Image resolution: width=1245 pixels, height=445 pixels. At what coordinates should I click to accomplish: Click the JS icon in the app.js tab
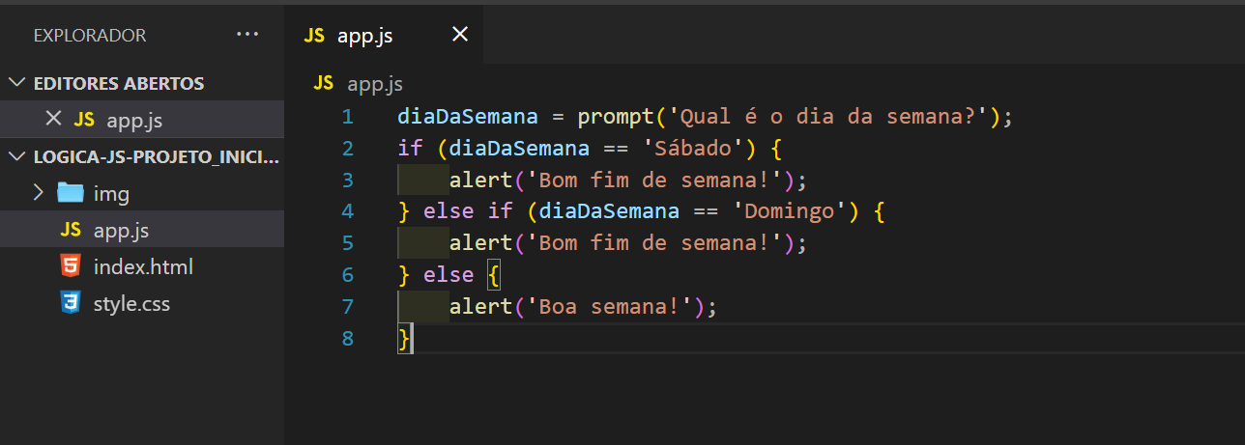point(314,36)
